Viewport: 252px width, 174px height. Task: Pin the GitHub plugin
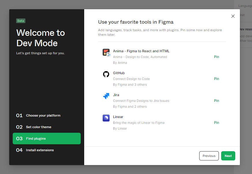click(x=217, y=78)
